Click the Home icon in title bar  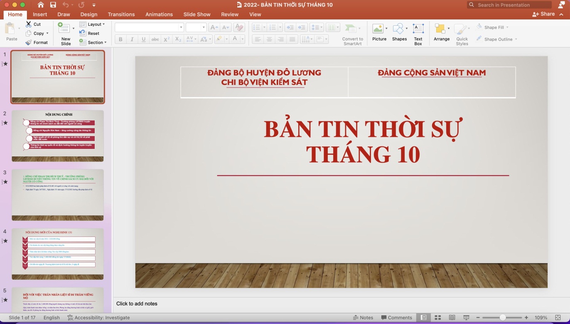pos(41,5)
